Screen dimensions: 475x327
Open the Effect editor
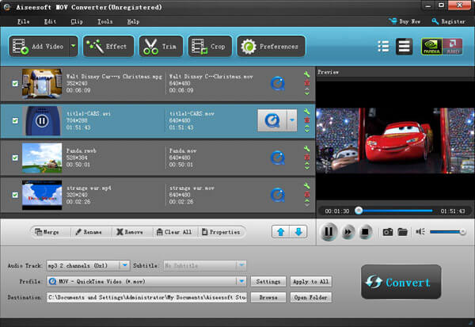pos(108,47)
